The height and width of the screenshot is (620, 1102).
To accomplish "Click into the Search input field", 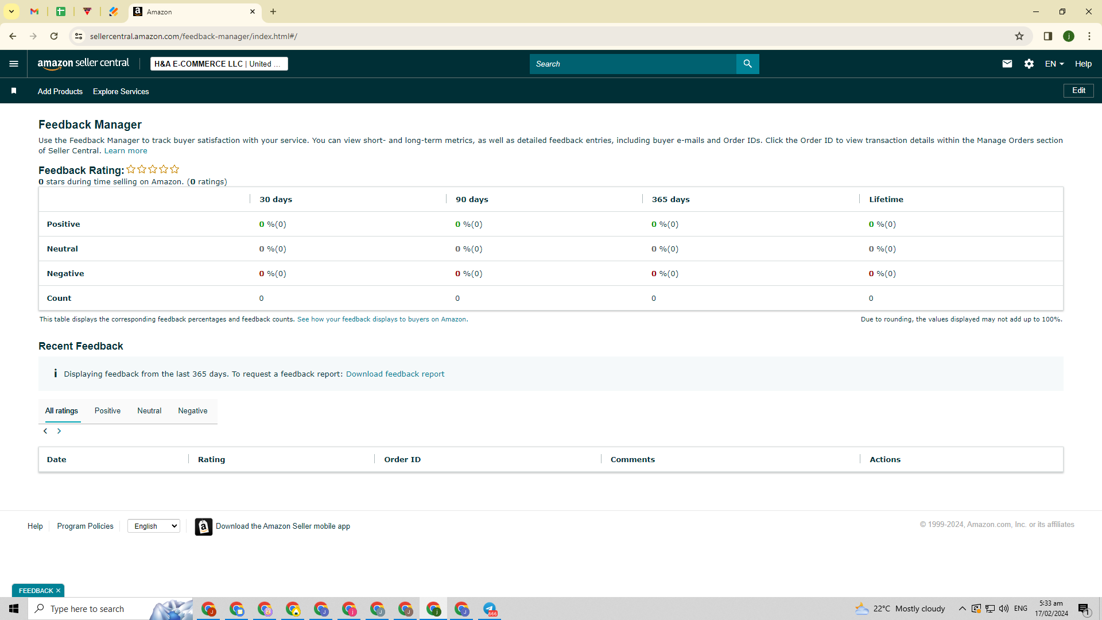I will point(633,64).
